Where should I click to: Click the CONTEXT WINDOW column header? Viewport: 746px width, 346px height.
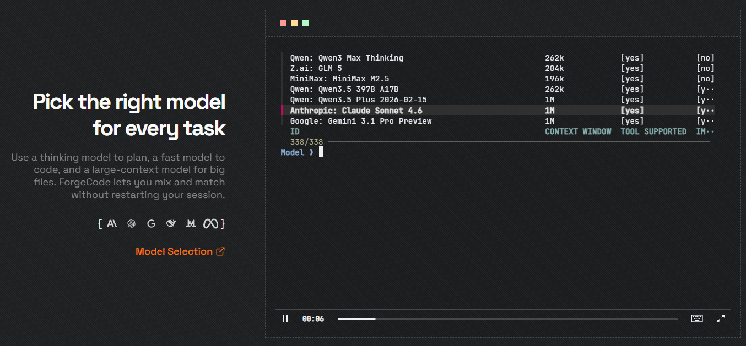[578, 131]
